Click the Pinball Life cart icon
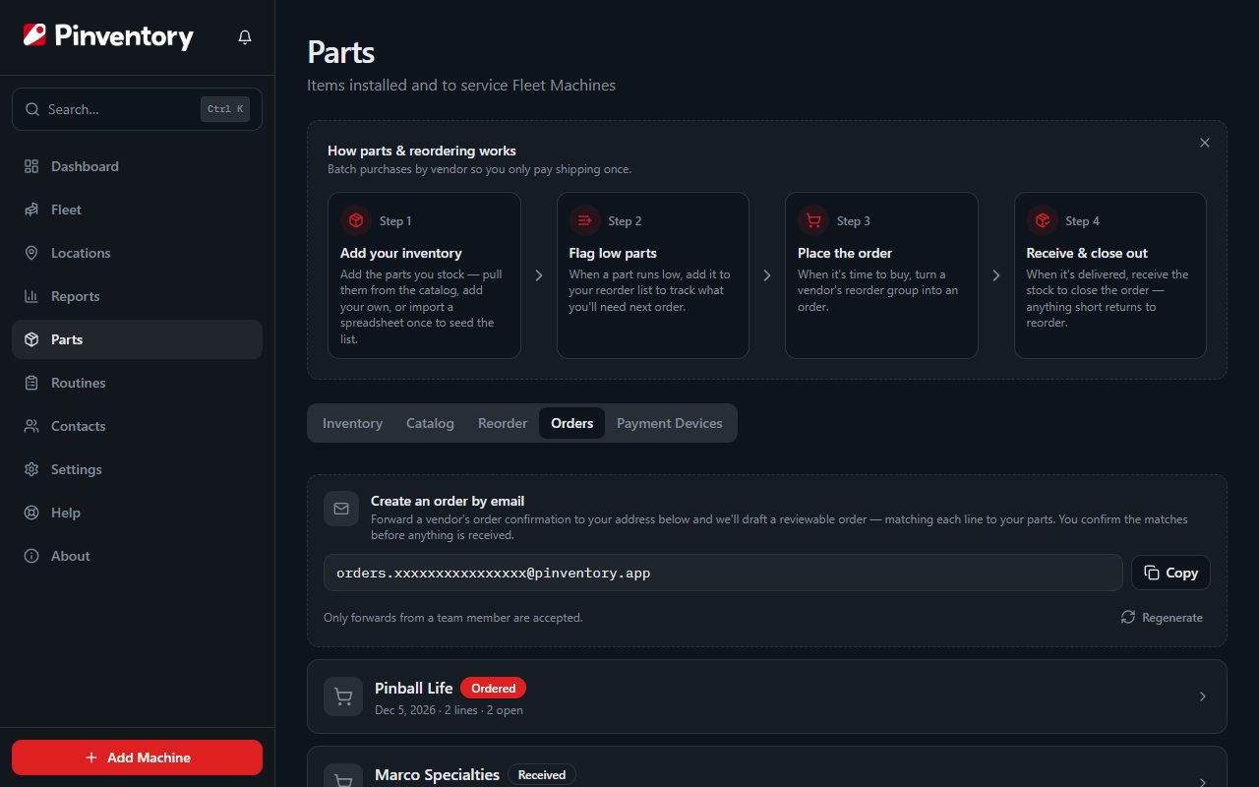This screenshot has width=1259, height=787. [343, 696]
